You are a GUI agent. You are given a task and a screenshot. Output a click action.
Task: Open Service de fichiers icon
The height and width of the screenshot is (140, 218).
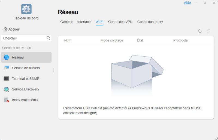click(6, 68)
